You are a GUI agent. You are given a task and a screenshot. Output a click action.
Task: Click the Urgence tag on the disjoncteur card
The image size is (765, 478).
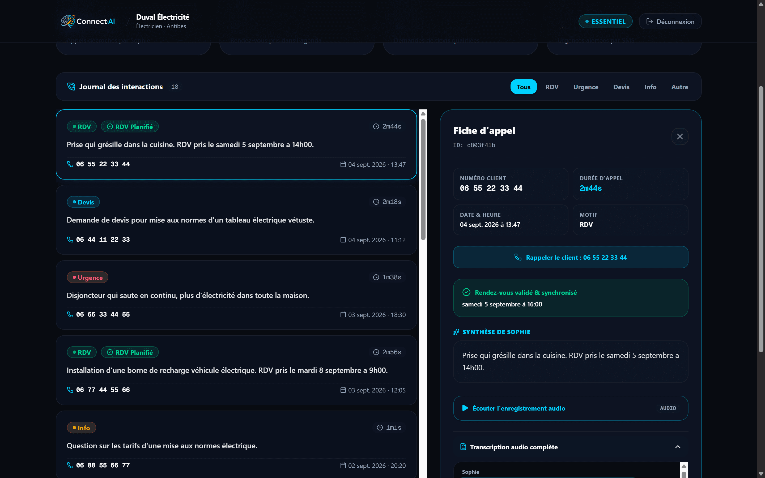tap(88, 277)
